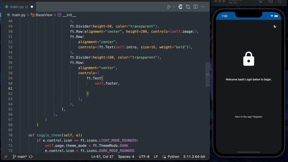Click New to the app? Register text

248,117
